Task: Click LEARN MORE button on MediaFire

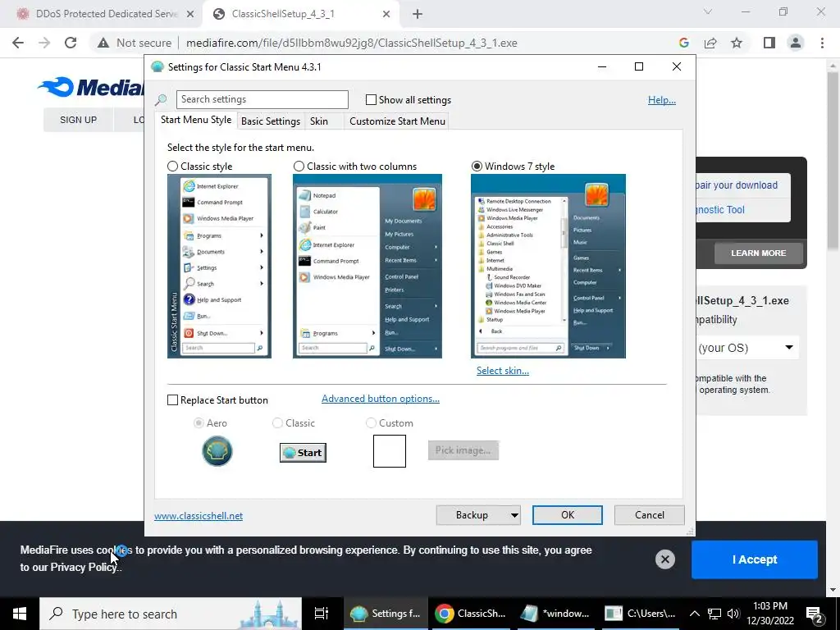Action: [x=759, y=253]
